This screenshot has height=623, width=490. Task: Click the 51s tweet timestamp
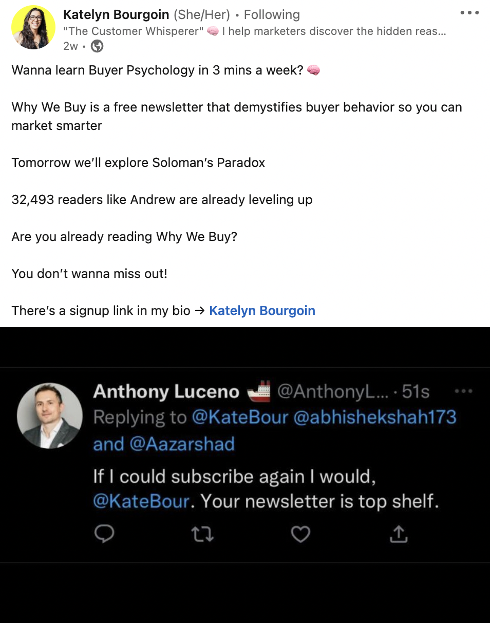pyautogui.click(x=416, y=392)
